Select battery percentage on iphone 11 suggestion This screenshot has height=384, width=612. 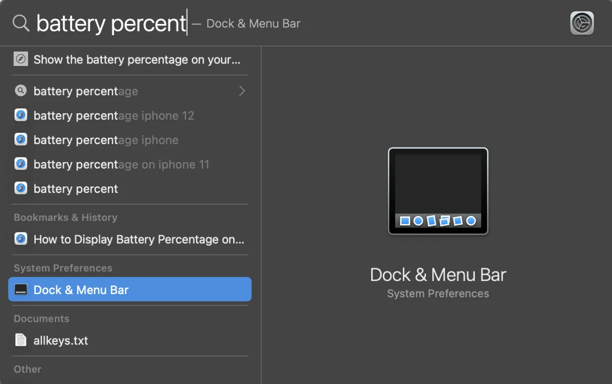tap(121, 164)
